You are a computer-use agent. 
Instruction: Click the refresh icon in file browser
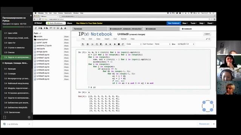tap(36, 28)
